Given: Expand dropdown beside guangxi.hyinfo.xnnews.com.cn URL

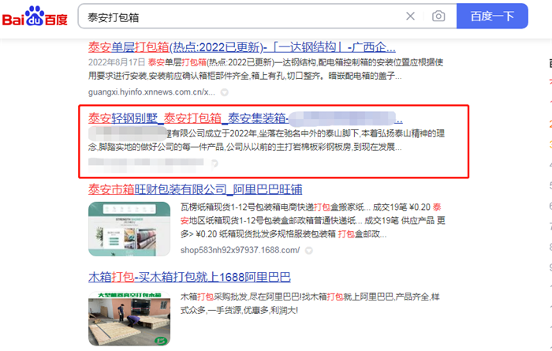Looking at the screenshot, I should (x=224, y=92).
